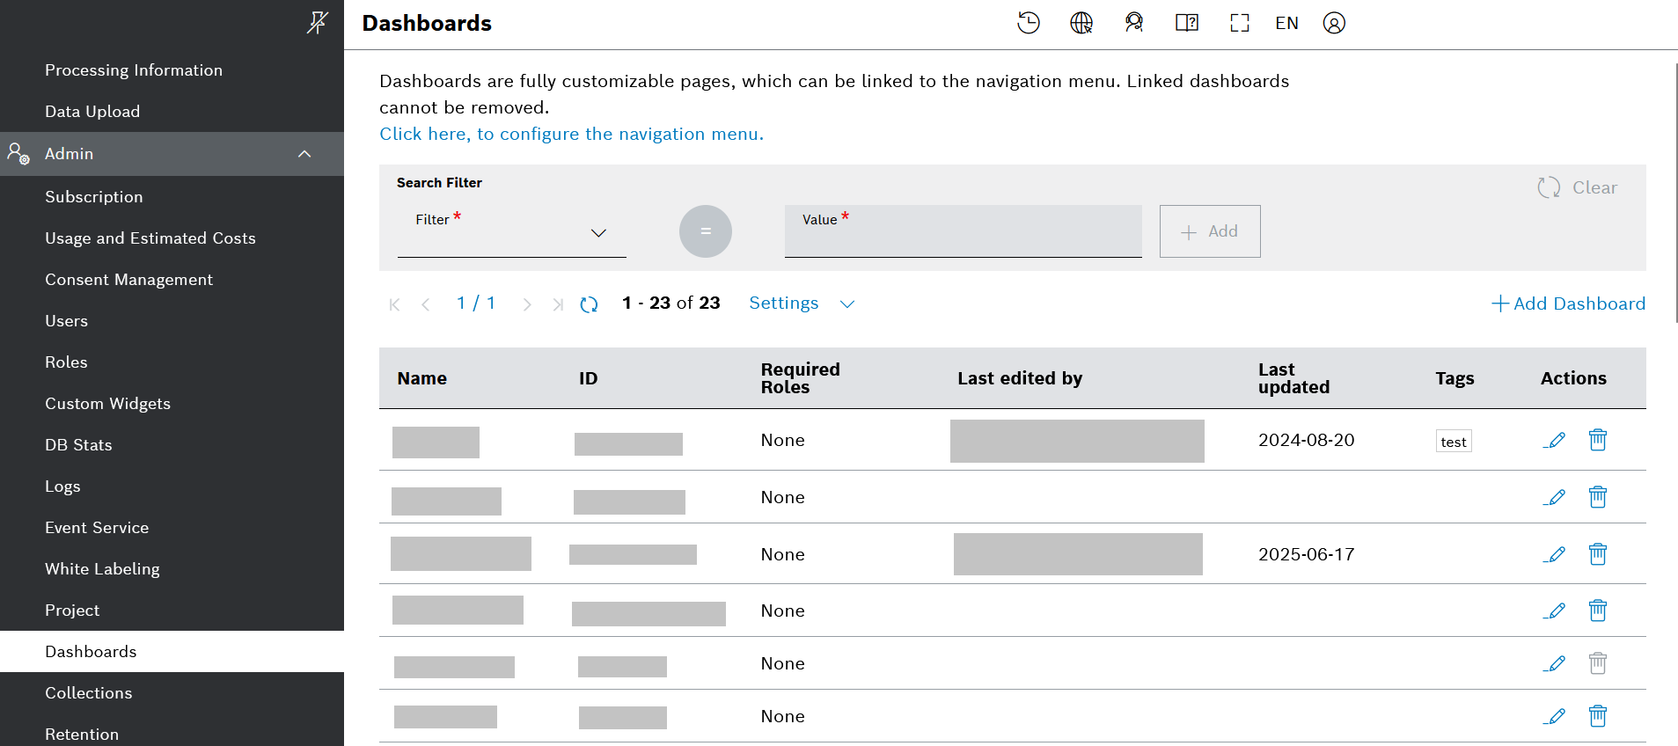Edit the dashboard tagged test
The width and height of the screenshot is (1678, 746).
(x=1555, y=440)
